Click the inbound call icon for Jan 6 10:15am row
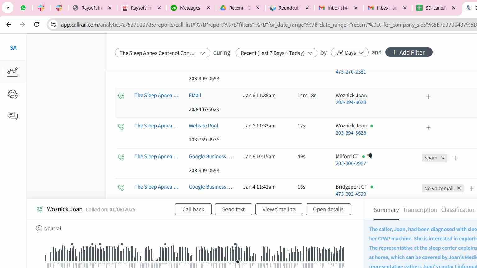The width and height of the screenshot is (477, 268). tap(121, 158)
